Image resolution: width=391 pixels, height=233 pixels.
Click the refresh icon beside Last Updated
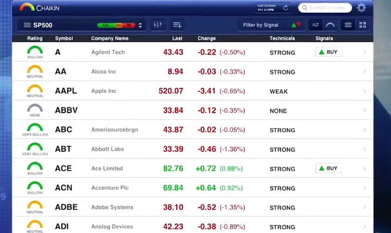point(285,8)
